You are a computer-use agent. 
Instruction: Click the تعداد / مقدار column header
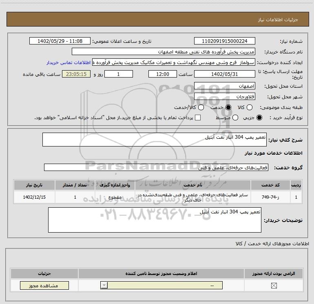75,185
